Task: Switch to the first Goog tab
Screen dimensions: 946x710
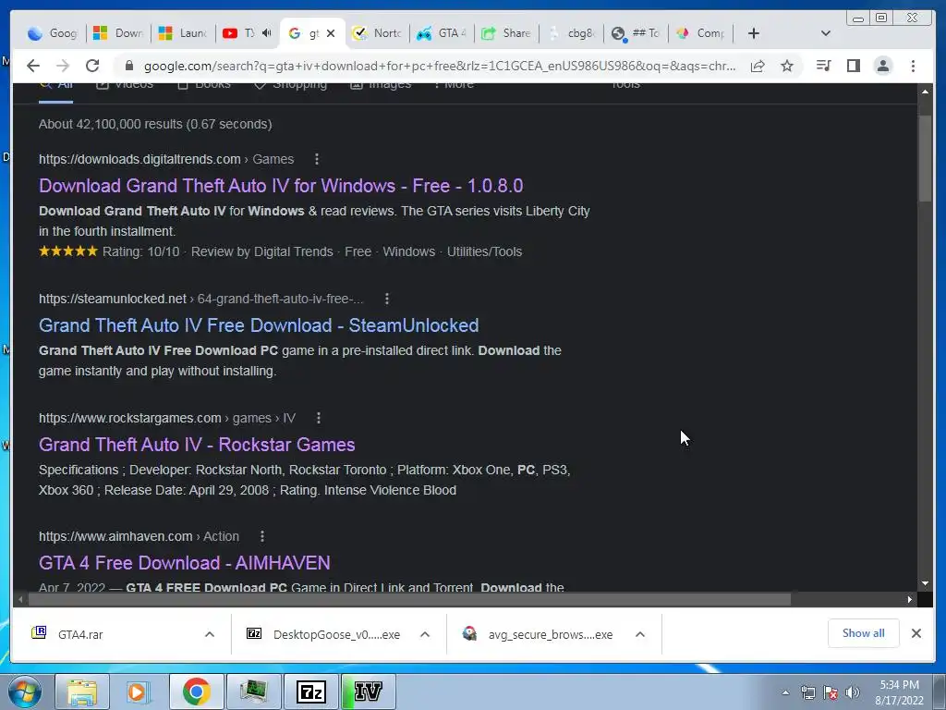Action: pyautogui.click(x=54, y=33)
